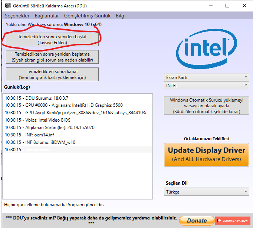
Task: Maximize the DDU window
Action: pos(227,6)
